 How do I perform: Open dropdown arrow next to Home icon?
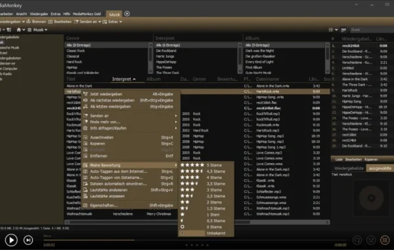coord(24,30)
